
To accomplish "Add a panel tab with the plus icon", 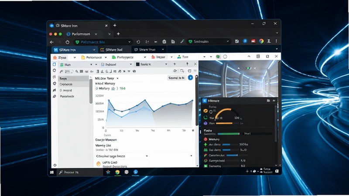I will (x=174, y=64).
